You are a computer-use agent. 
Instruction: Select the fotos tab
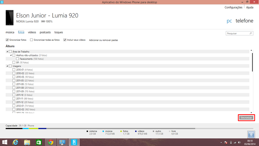coord(21,32)
